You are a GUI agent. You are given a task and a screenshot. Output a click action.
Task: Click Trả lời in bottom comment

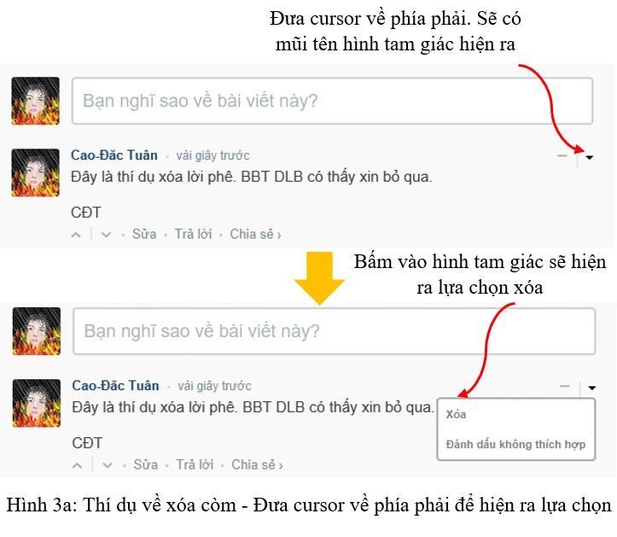195,465
